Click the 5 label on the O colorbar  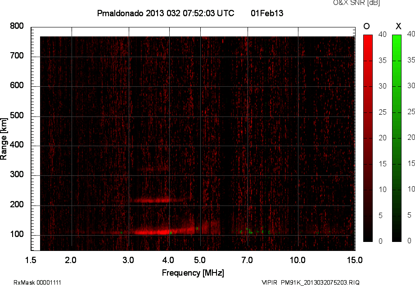(381, 216)
